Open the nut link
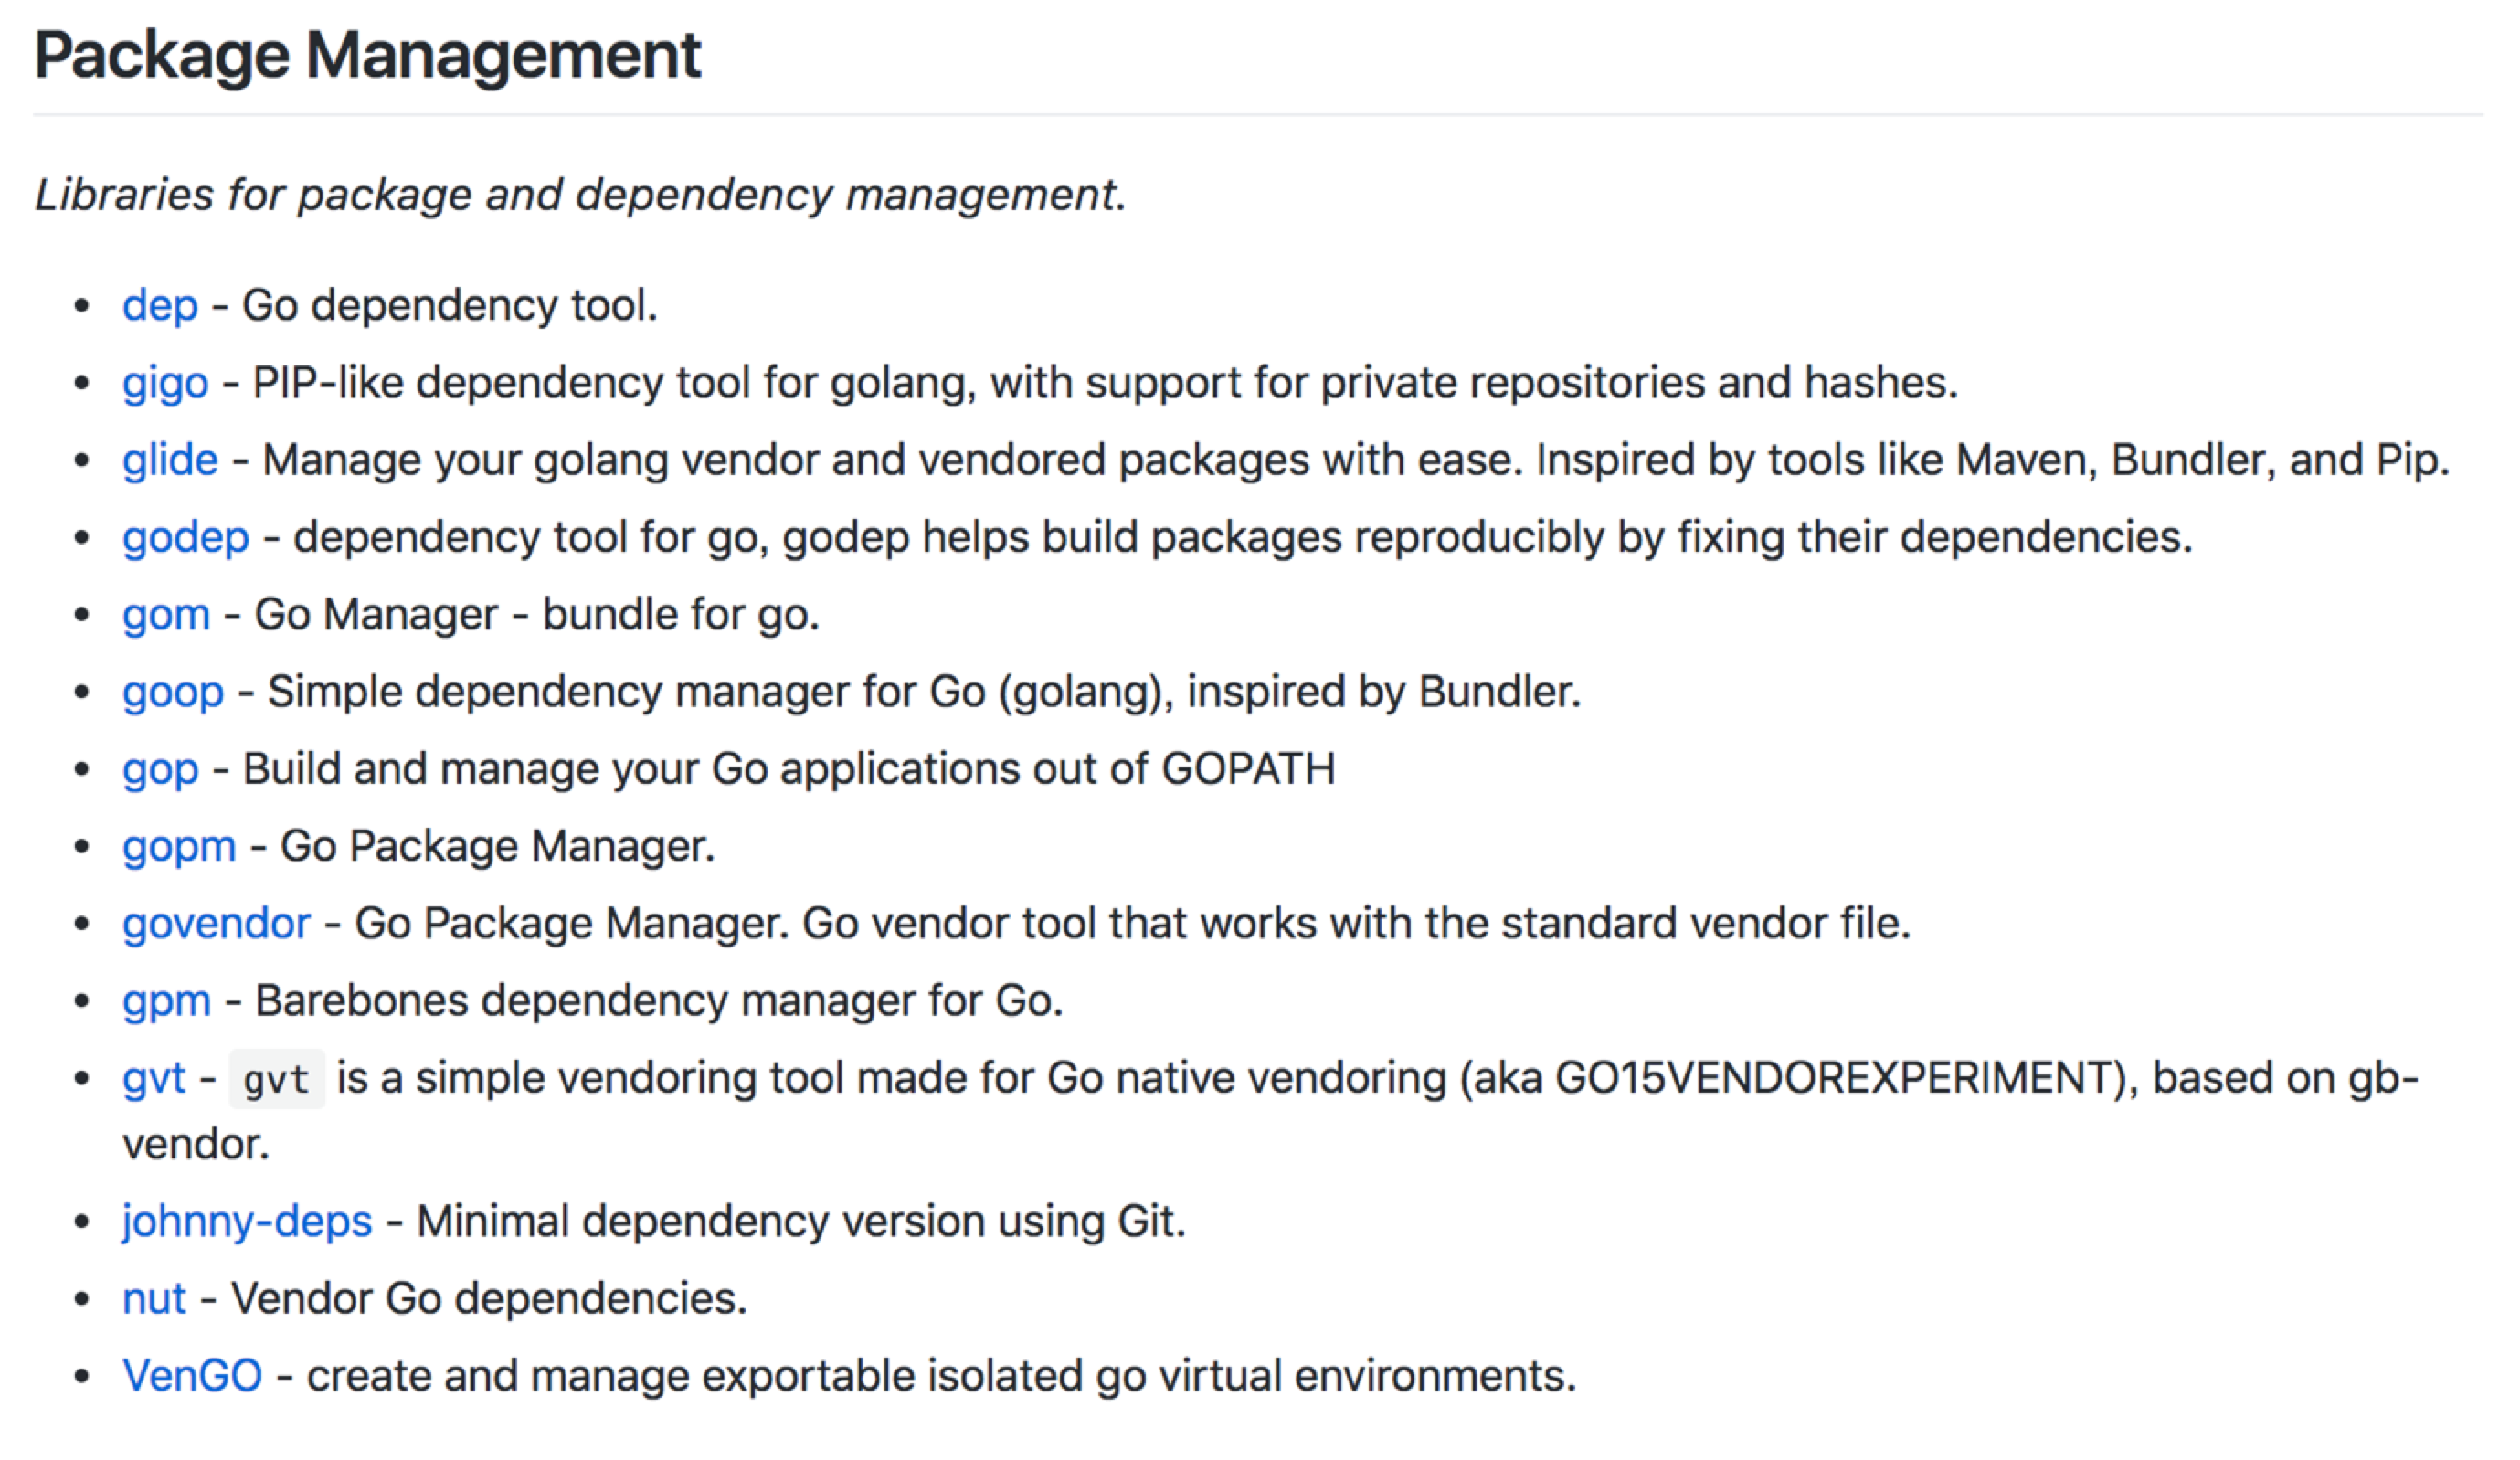Screen dimensions: 2520x1460 coord(154,1298)
